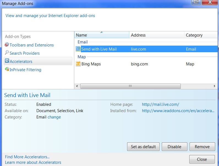Open the ieaddons.com installed-from link
The image size is (219, 166).
pyautogui.click(x=178, y=110)
